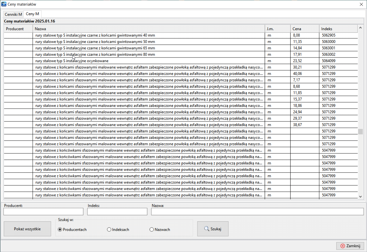Focus the Producent search input field
The height and width of the screenshot is (252, 367).
[43, 212]
